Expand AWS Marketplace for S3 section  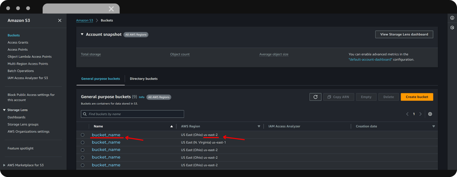click(x=4, y=165)
